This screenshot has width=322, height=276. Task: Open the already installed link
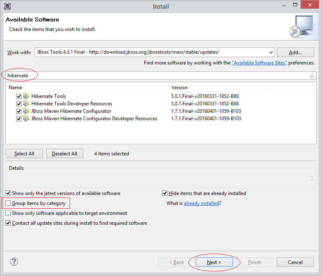pos(201,203)
